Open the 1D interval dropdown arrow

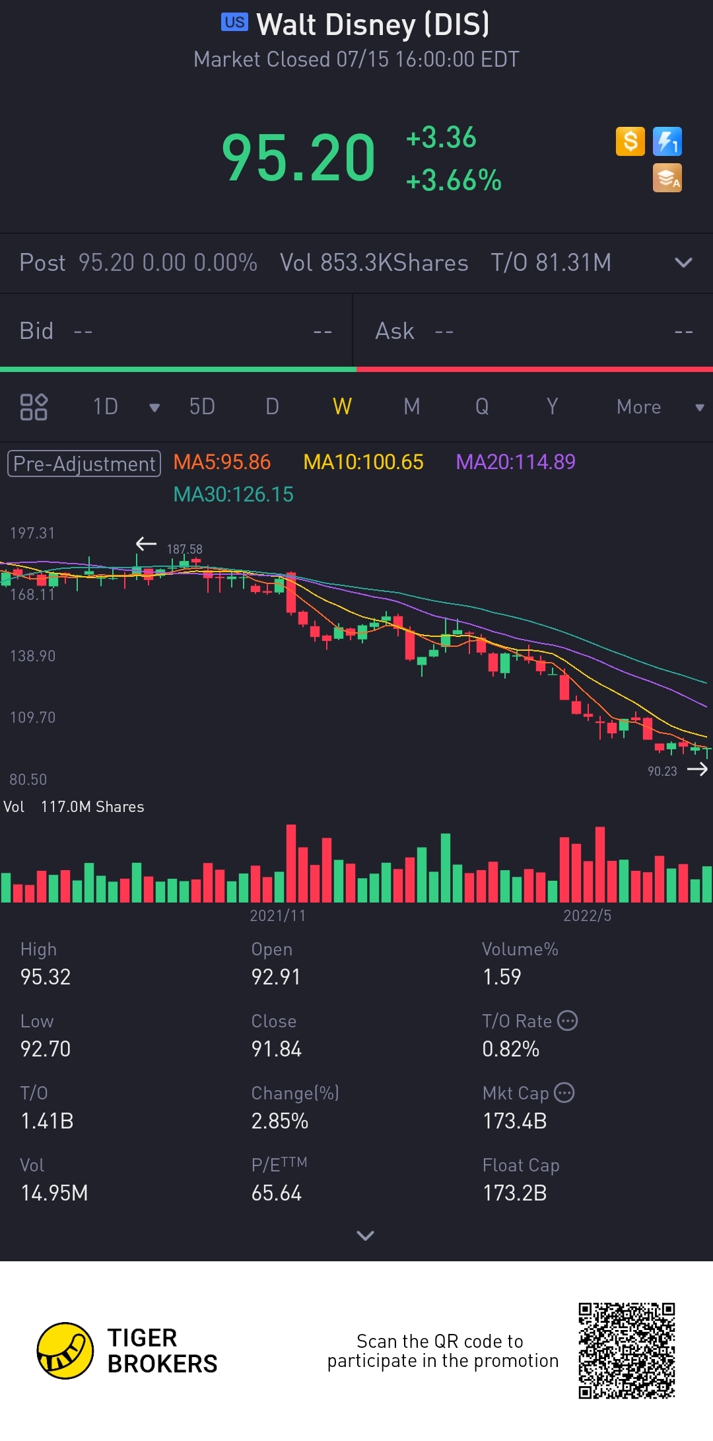pos(154,408)
